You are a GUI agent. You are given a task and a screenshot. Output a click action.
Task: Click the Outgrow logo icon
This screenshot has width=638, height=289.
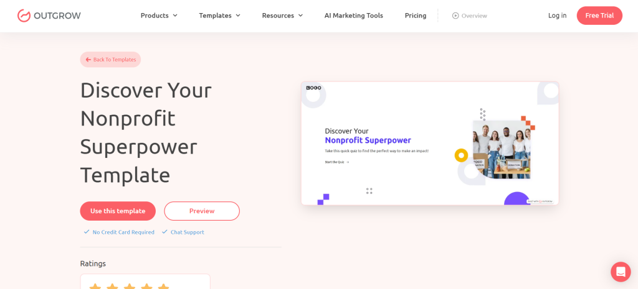[24, 16]
